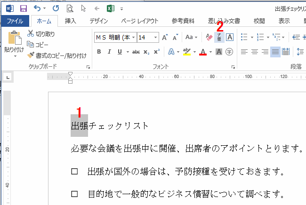Open the ファイル tab
This screenshot has width=306, height=205.
point(15,21)
